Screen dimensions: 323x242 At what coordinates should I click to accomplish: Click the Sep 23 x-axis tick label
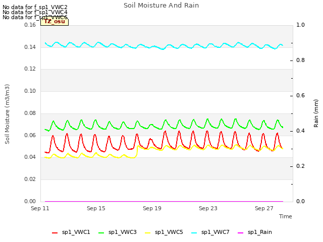coord(208,208)
